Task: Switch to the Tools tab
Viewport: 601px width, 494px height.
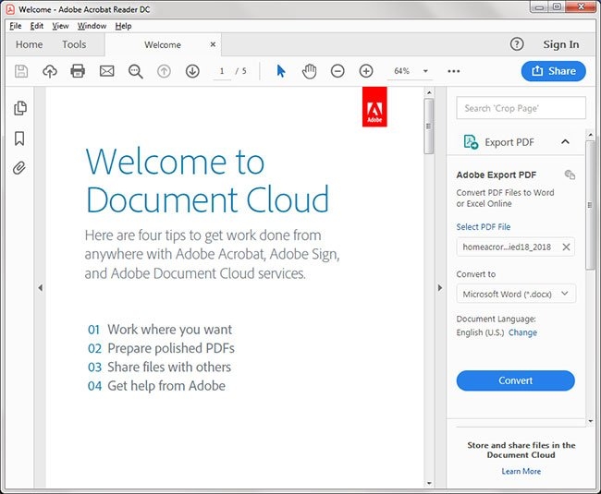Action: [x=74, y=44]
